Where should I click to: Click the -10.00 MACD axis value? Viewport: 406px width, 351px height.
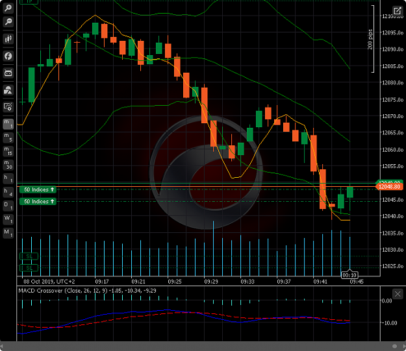[390, 323]
